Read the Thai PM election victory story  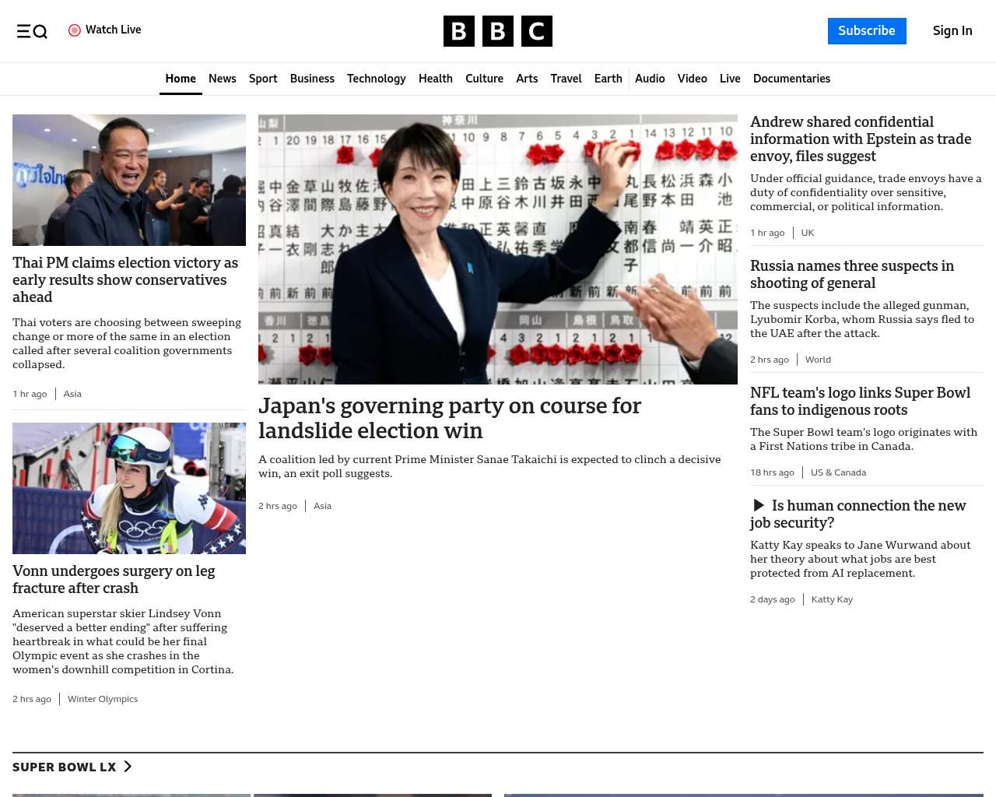point(125,279)
